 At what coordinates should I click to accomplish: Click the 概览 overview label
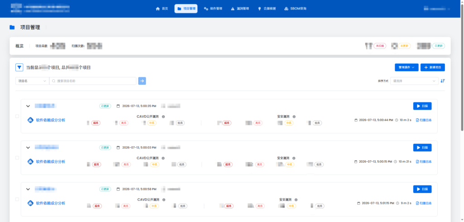tap(19, 46)
